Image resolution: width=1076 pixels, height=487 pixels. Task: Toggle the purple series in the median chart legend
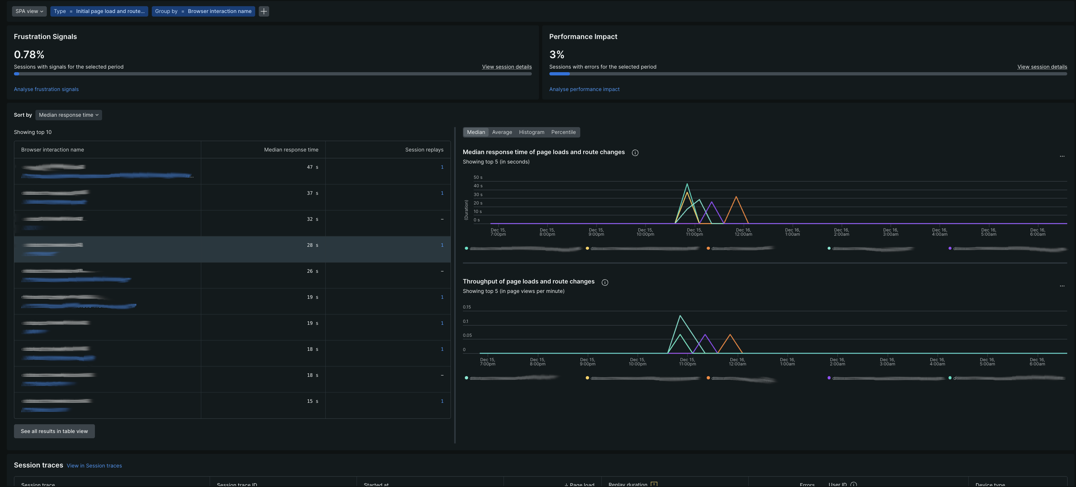pos(950,248)
